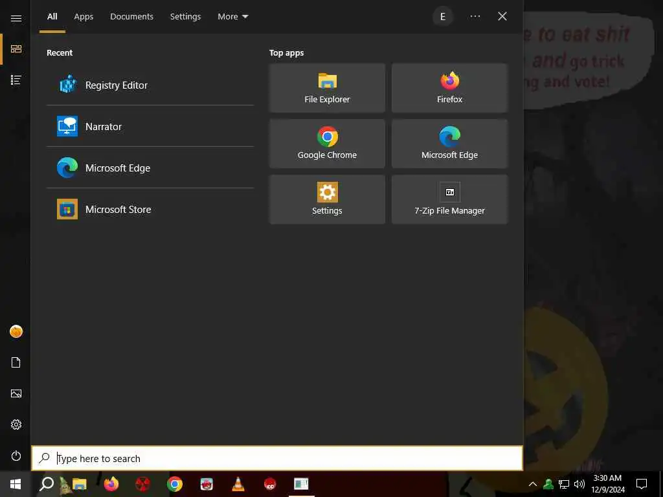Open the red round-face taskbar icon
Viewport: 663px width, 497px height.
270,484
